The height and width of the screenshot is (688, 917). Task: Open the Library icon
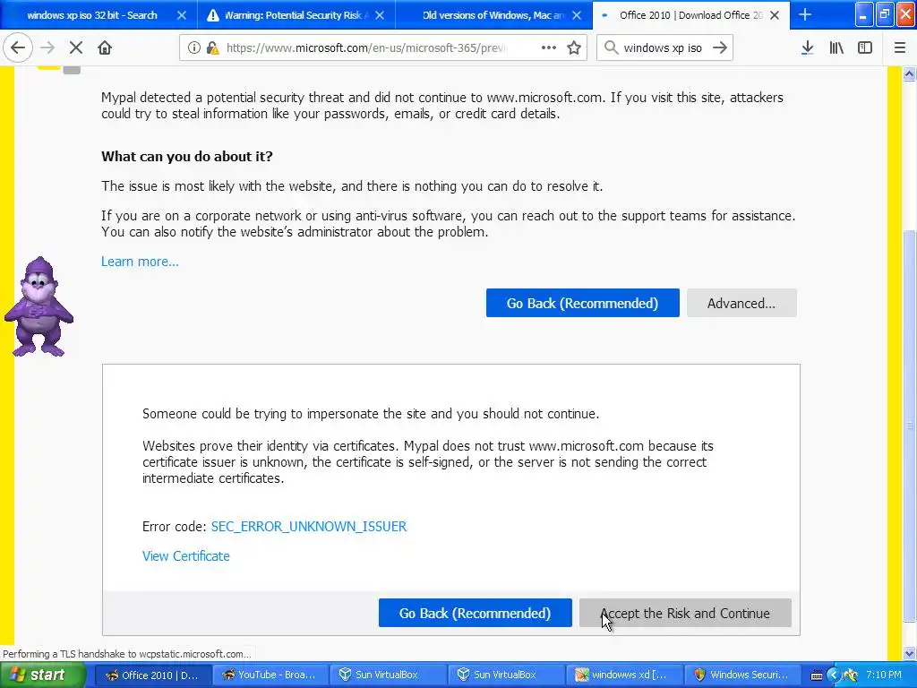[836, 47]
